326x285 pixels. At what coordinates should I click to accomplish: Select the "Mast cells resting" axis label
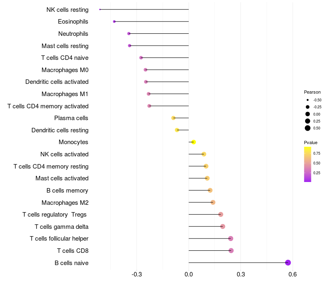pyautogui.click(x=65, y=46)
